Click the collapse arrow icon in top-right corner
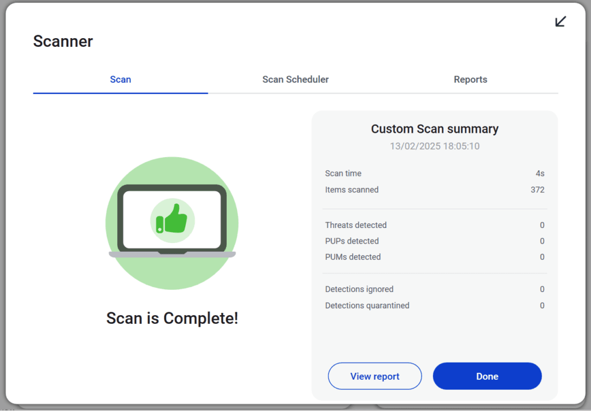Image resolution: width=591 pixels, height=411 pixels. (560, 22)
